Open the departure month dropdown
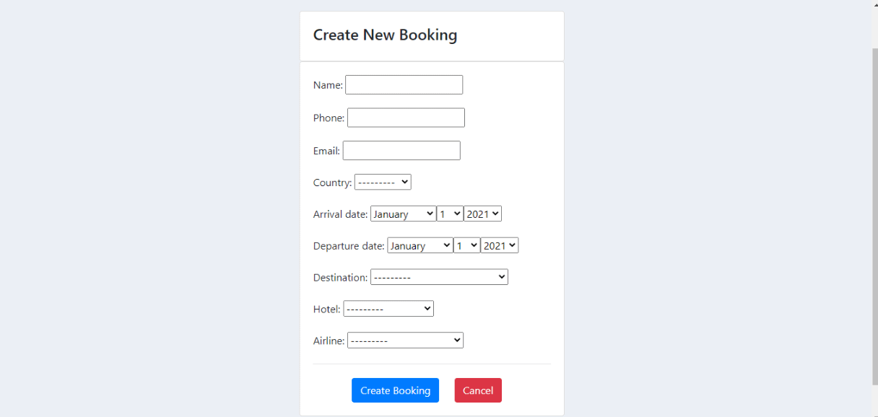 coord(420,245)
